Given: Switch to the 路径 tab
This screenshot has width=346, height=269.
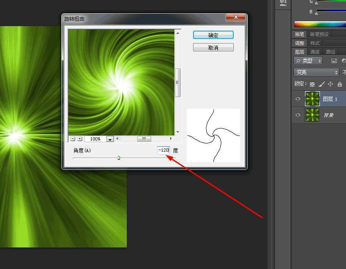Looking at the screenshot, I should coord(331,52).
